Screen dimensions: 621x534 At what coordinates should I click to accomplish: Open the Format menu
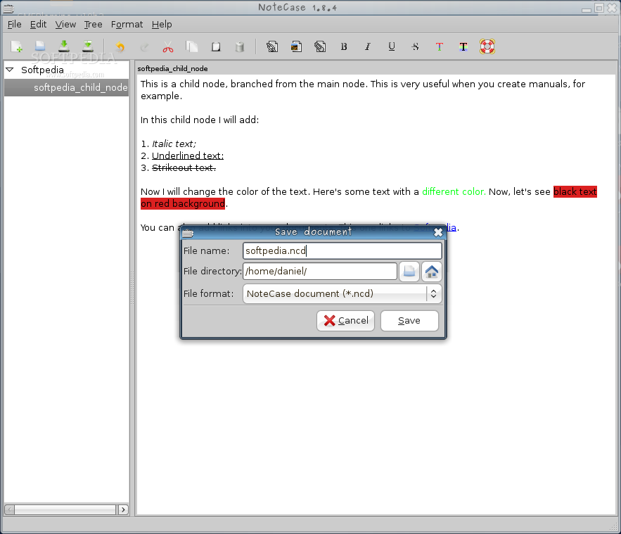point(127,25)
